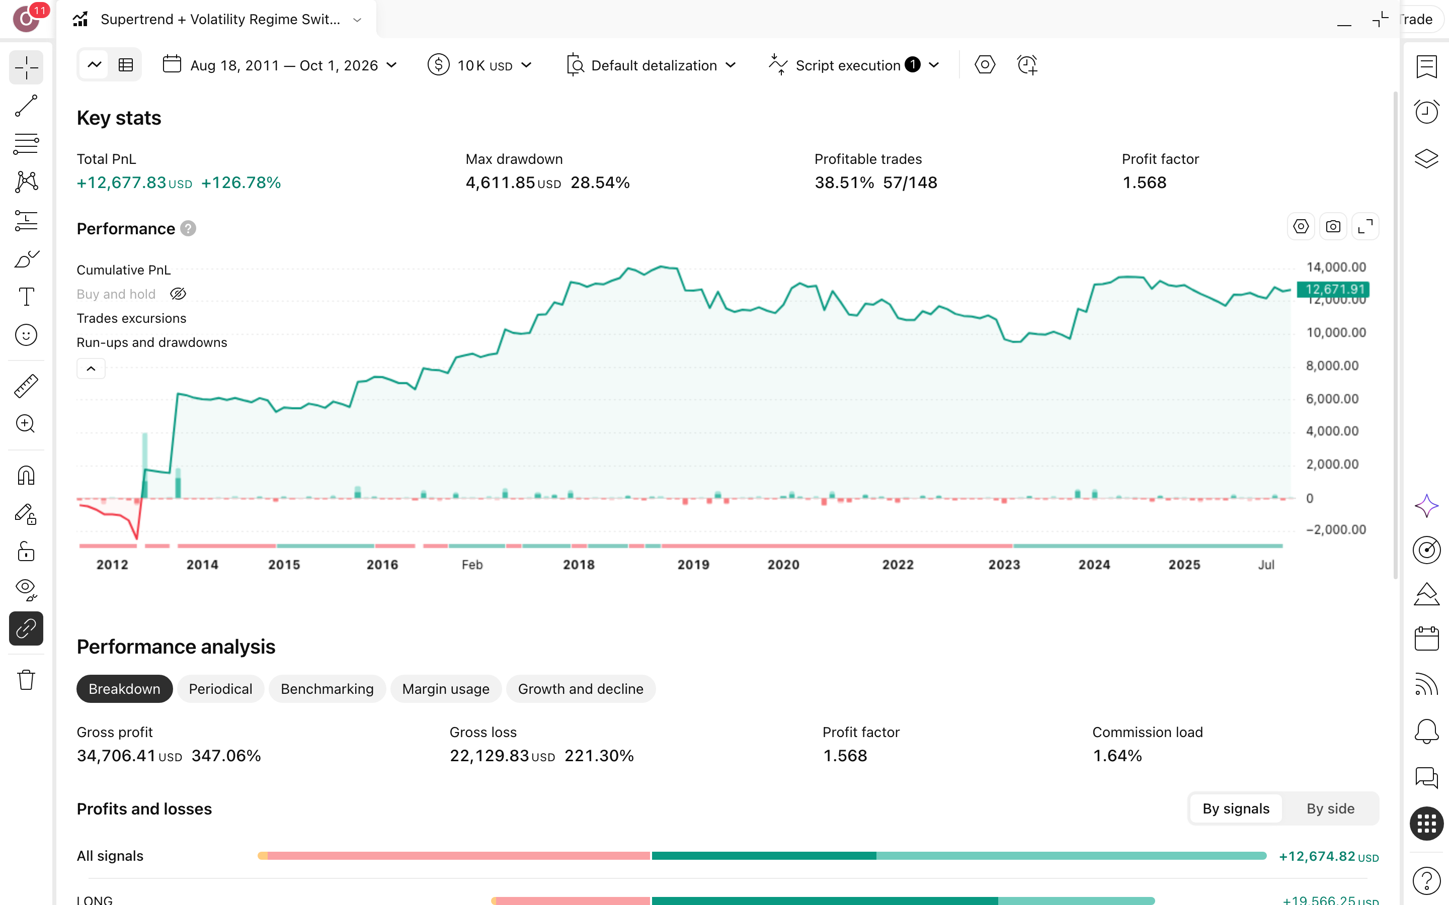Viewport: 1449px width, 905px height.
Task: Select the Growth and decline tab
Action: coord(580,689)
